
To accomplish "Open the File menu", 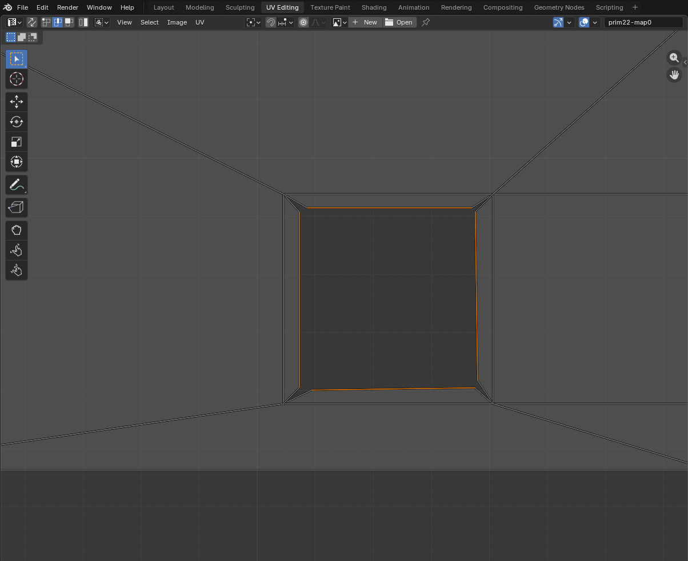I will tap(22, 7).
